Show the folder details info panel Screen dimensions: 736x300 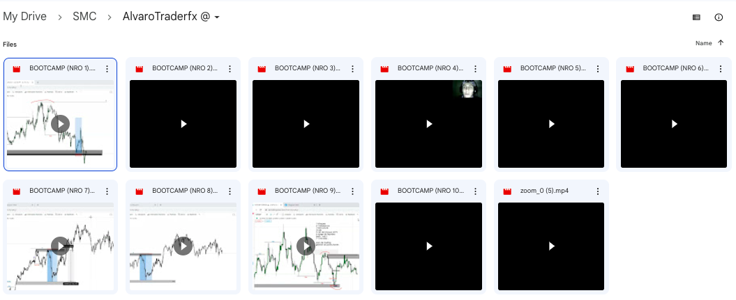coord(719,17)
